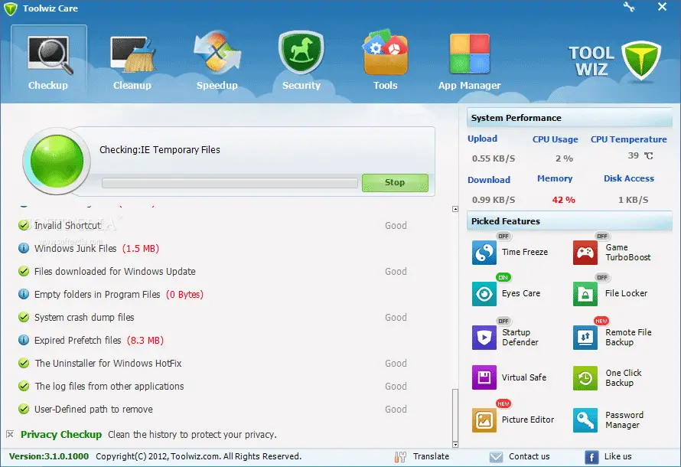Collapse the Privacy Checkup section
This screenshot has width=681, height=467.
coord(10,434)
